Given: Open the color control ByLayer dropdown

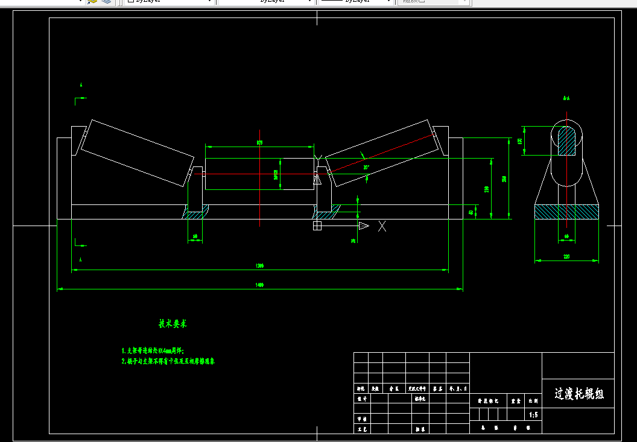Looking at the screenshot, I should [x=170, y=1].
